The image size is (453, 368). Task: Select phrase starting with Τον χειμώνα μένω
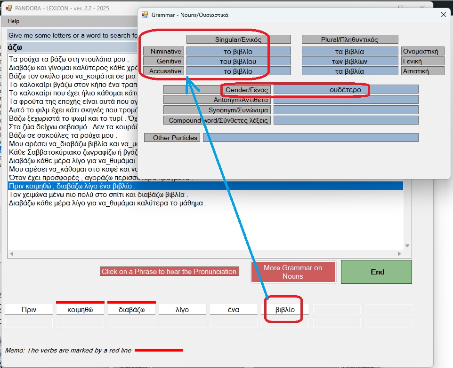point(99,195)
